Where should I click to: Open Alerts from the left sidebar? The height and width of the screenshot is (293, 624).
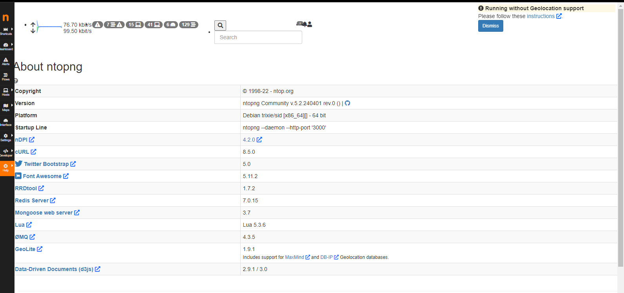pyautogui.click(x=5, y=61)
